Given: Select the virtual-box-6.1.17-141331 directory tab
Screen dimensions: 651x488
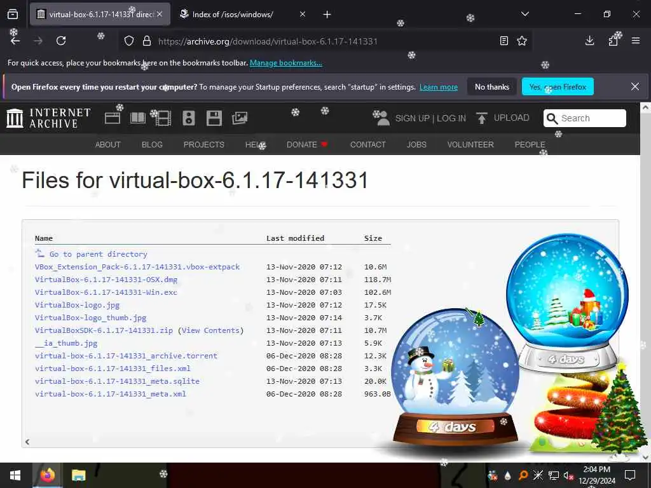Looking at the screenshot, I should coord(100,15).
